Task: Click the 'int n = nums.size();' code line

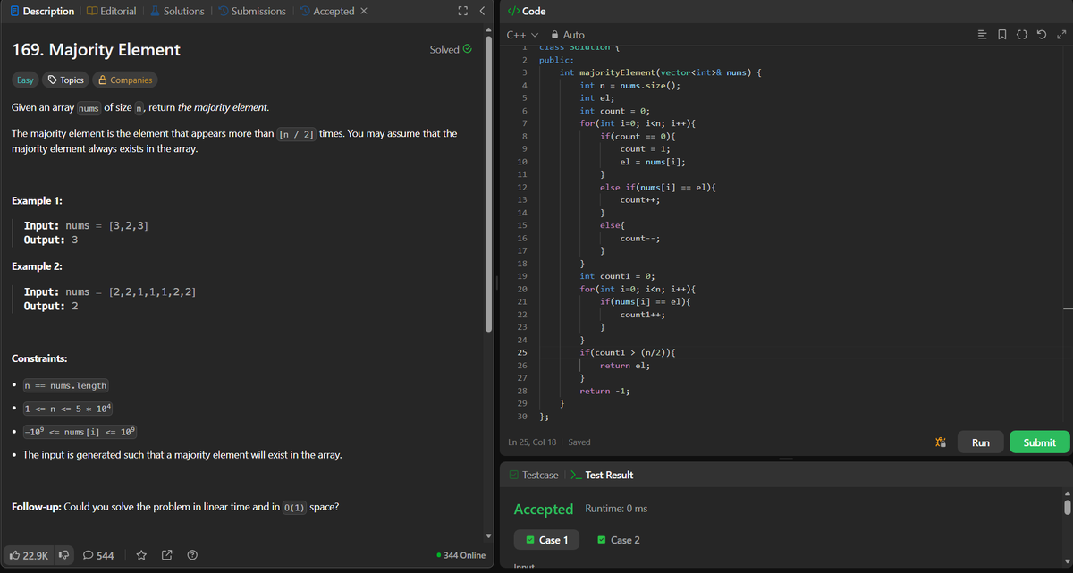Action: point(629,86)
